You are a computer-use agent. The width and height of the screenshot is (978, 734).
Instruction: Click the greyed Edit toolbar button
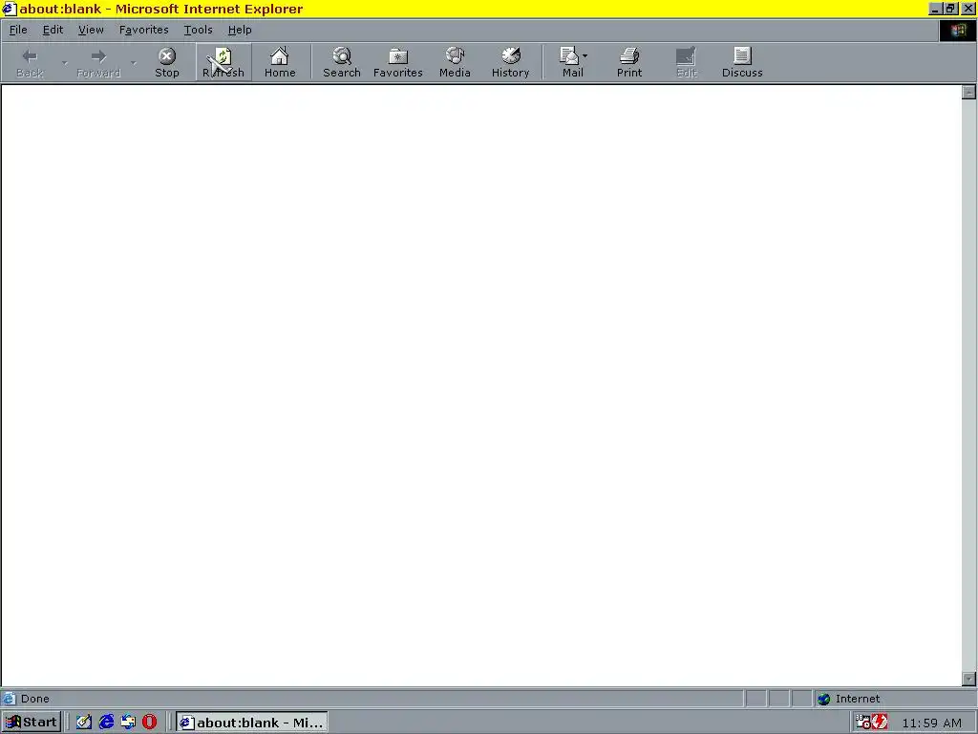[686, 62]
